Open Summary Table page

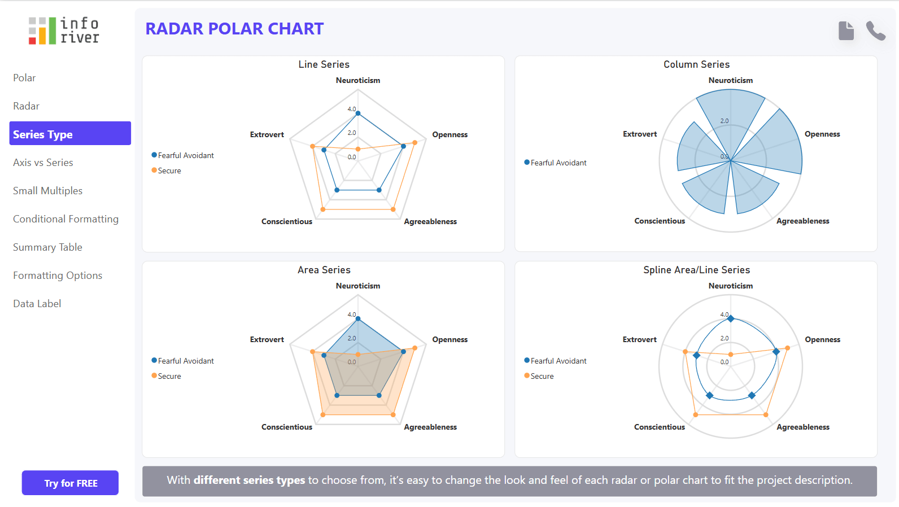click(47, 247)
